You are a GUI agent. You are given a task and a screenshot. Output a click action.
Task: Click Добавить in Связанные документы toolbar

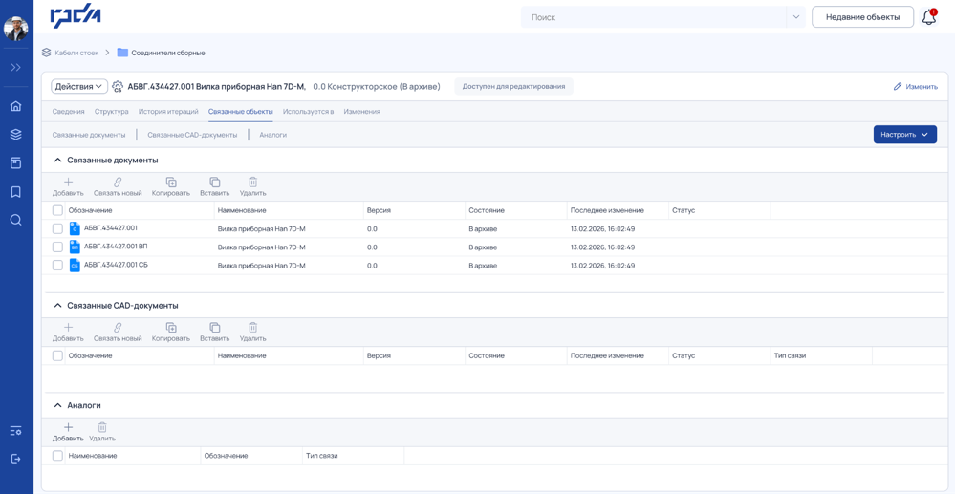click(68, 186)
